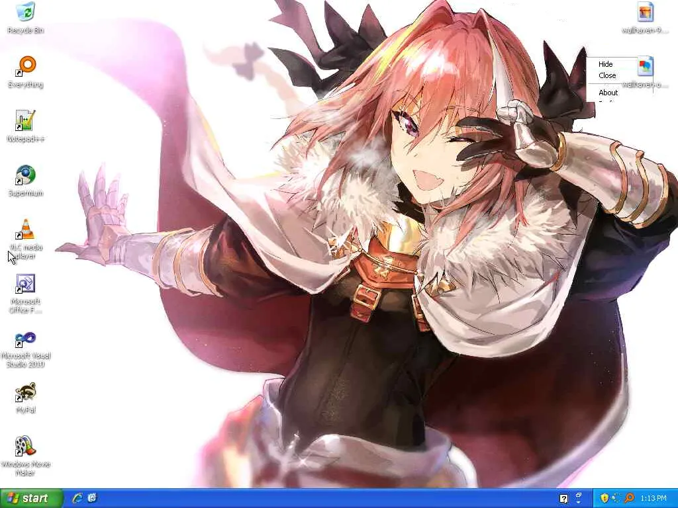
Task: Select the Notepad++ desktop shortcut
Action: click(26, 126)
